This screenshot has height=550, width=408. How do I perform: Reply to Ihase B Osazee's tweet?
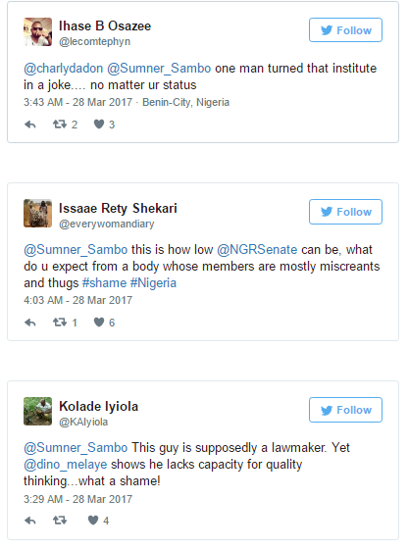30,125
